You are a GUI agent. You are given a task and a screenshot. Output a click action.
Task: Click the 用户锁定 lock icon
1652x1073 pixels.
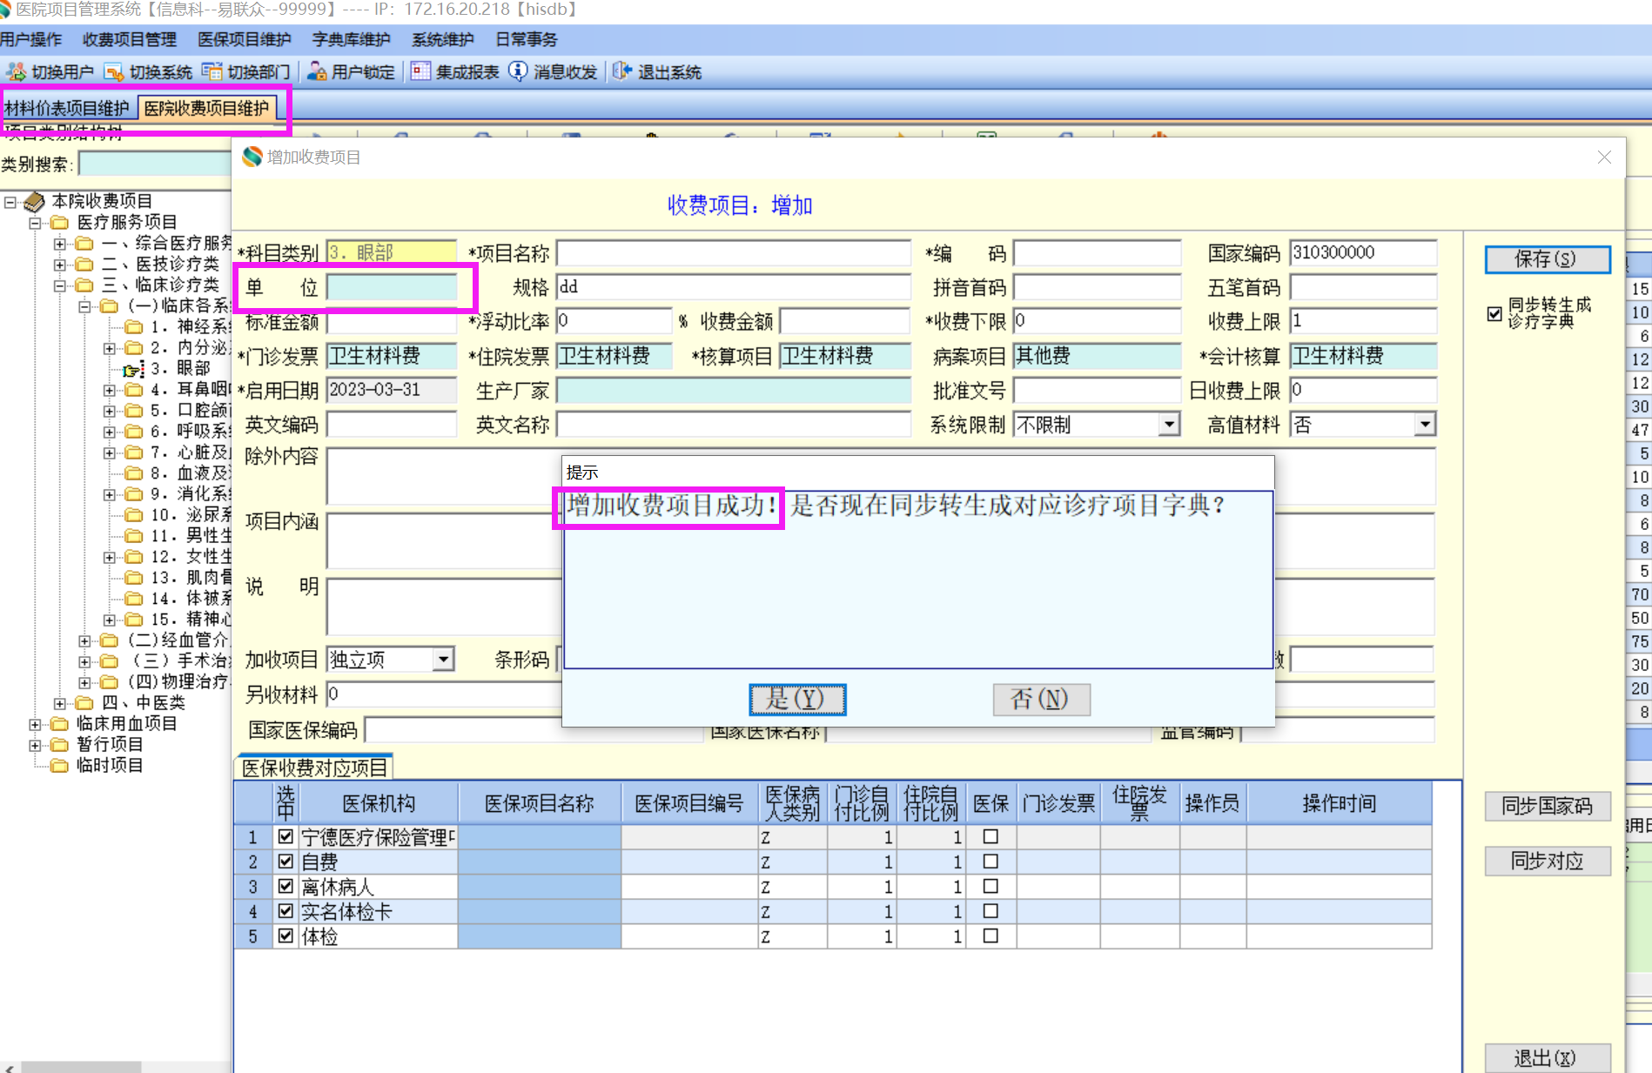tap(317, 71)
